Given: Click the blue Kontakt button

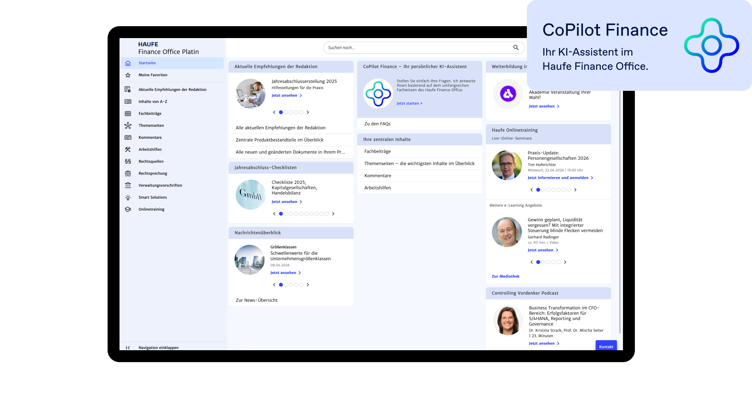Looking at the screenshot, I should click(x=606, y=346).
